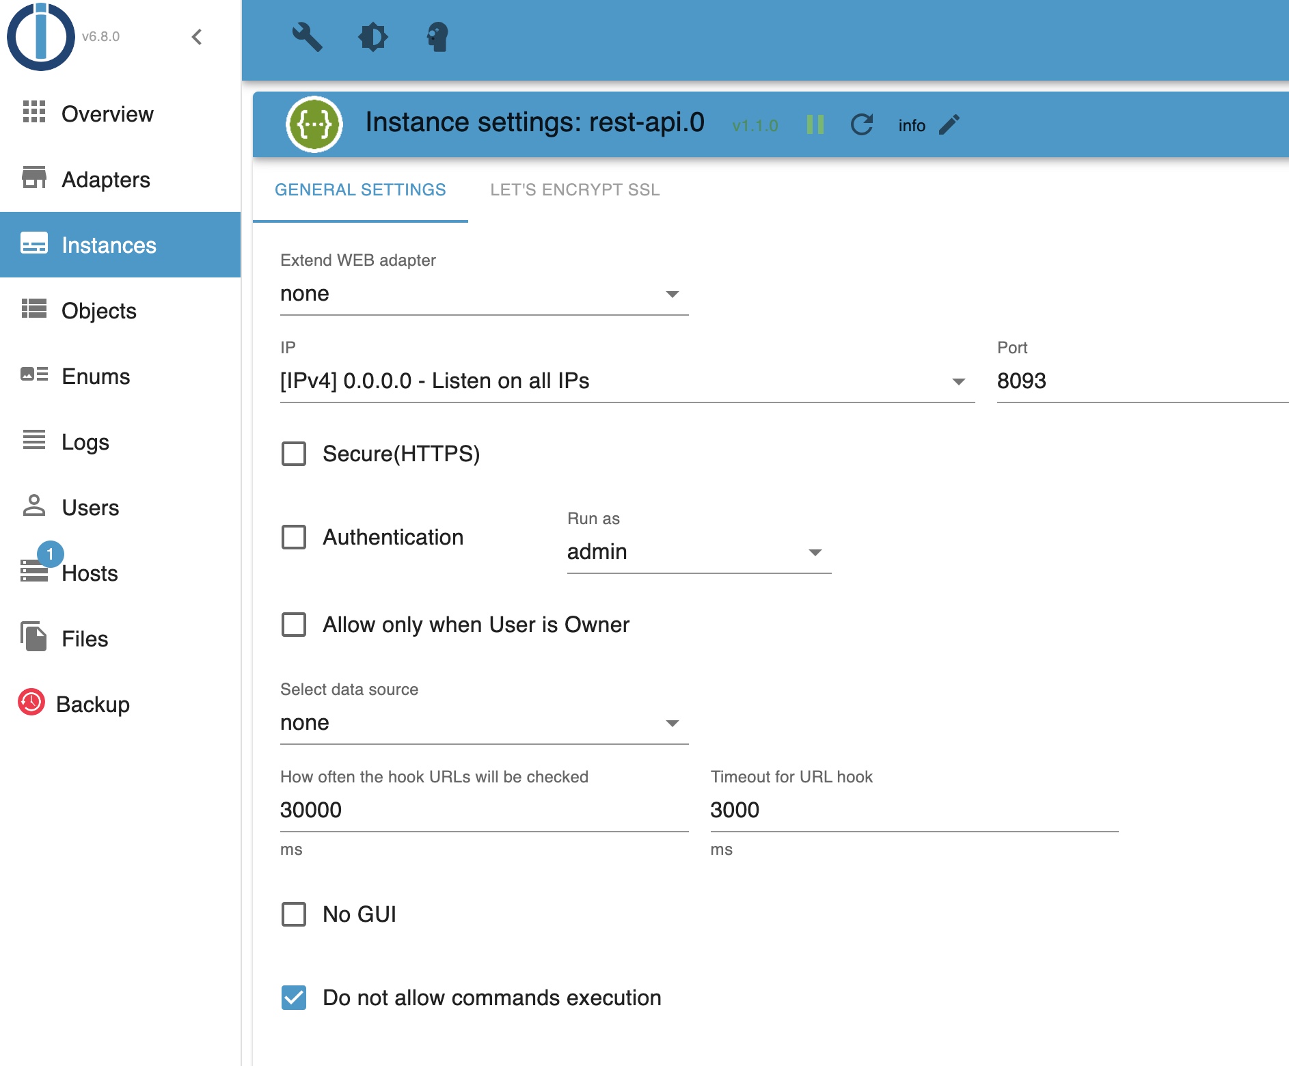Open the Adapters menu in the sidebar
Screen dimensions: 1289x1066
[106, 180]
